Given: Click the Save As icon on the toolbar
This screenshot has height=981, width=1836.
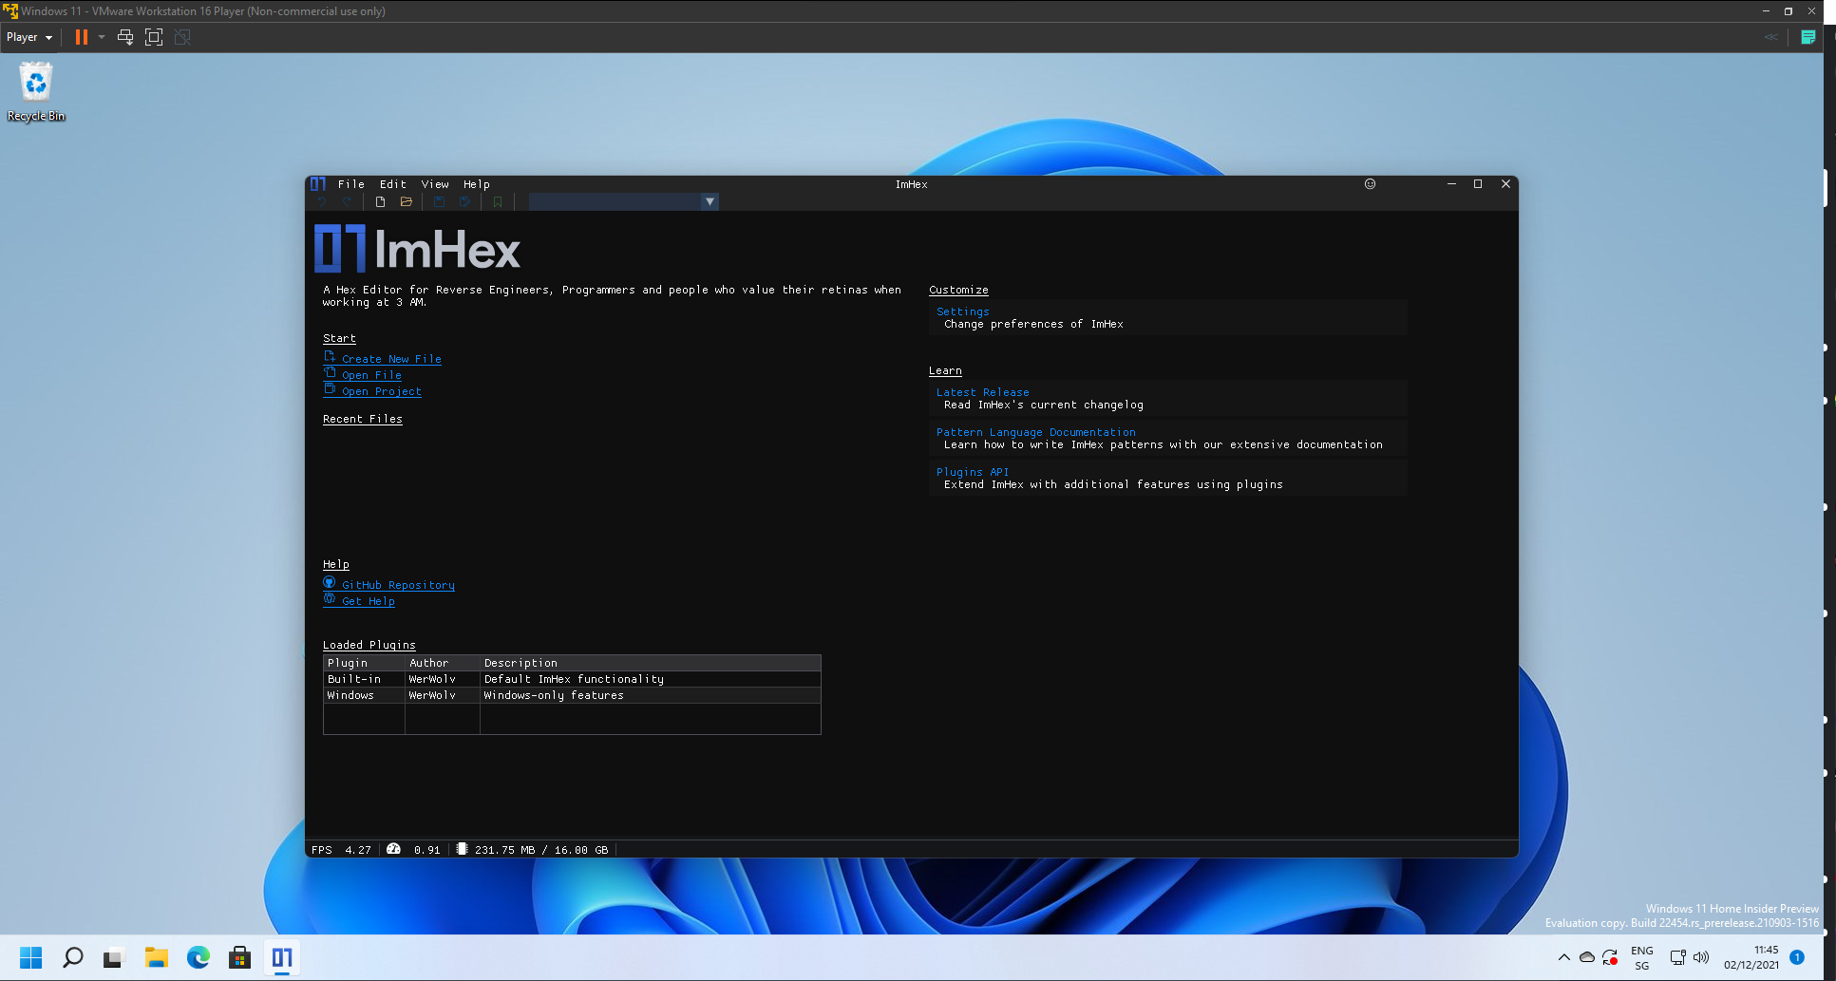Looking at the screenshot, I should (x=464, y=201).
